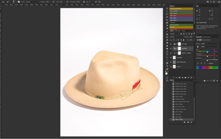Select the Move tool
Image resolution: width=221 pixels, height=139 pixels.
click(167, 8)
